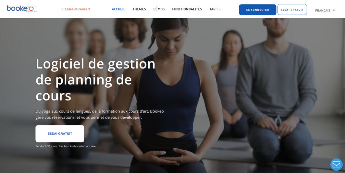This screenshot has height=173, width=345.
Task: Click the orange arrow beside Classes et cours
Action: pos(89,9)
